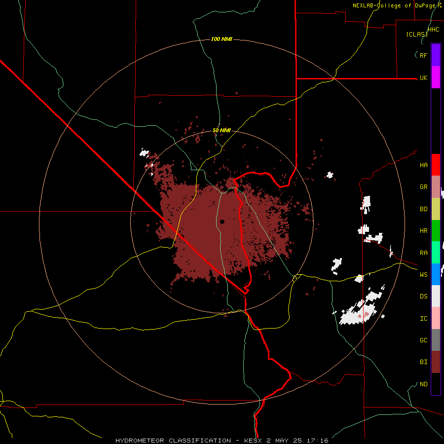The image size is (444, 444).
Task: Click the DS legend label
Action: (424, 296)
